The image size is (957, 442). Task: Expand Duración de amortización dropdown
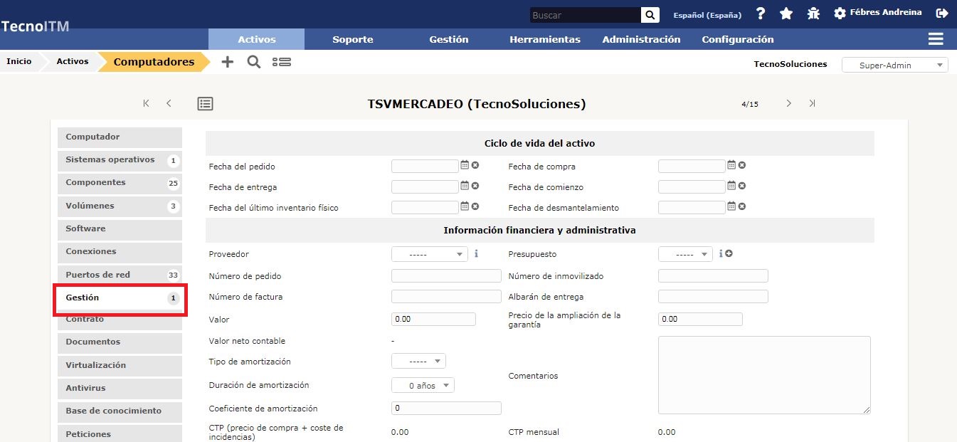point(423,385)
